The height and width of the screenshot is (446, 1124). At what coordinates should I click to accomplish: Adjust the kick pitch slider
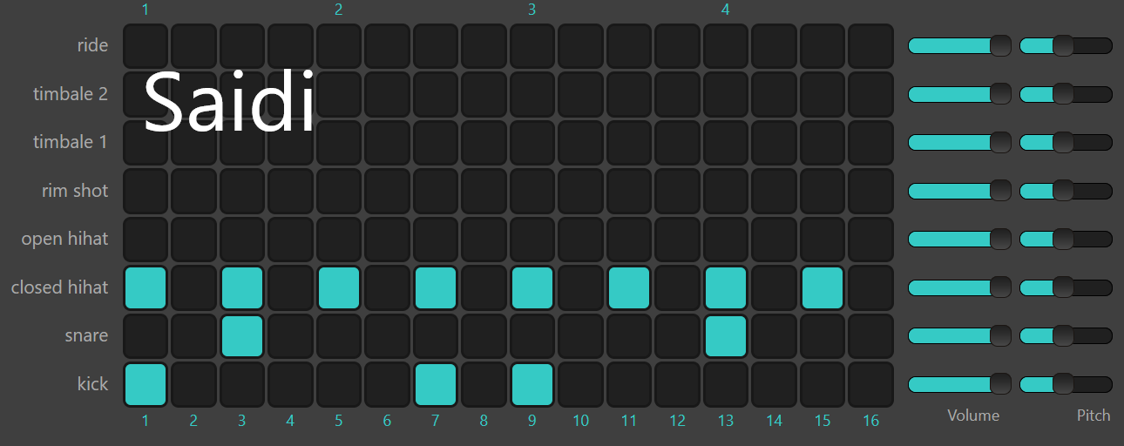pyautogui.click(x=1066, y=384)
